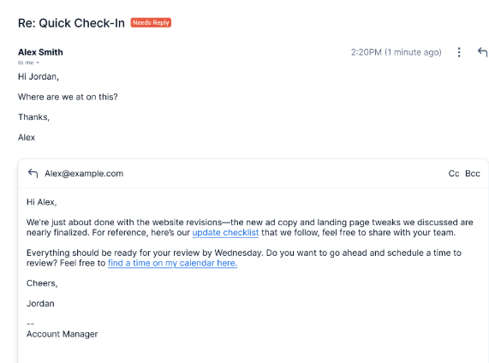Screen dimensions: 489x363
Task: Open the find a time on my calendar link
Action: point(172,263)
